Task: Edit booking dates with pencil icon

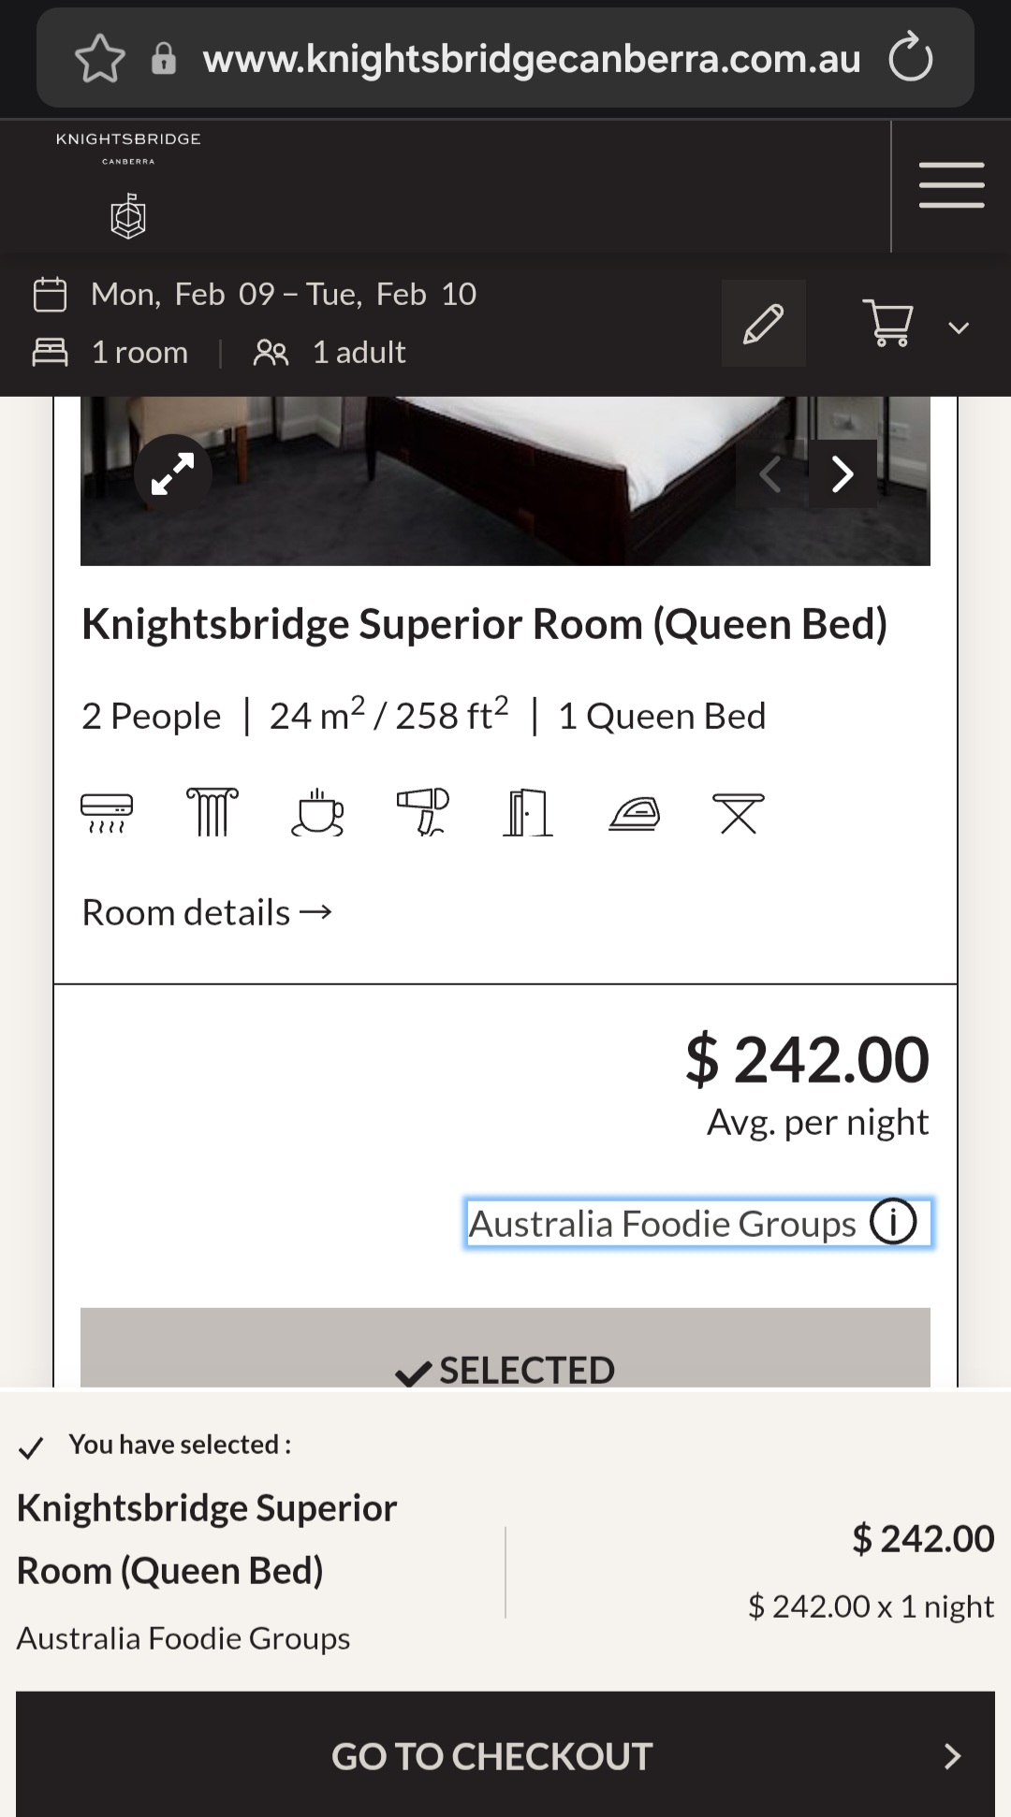Action: tap(763, 324)
